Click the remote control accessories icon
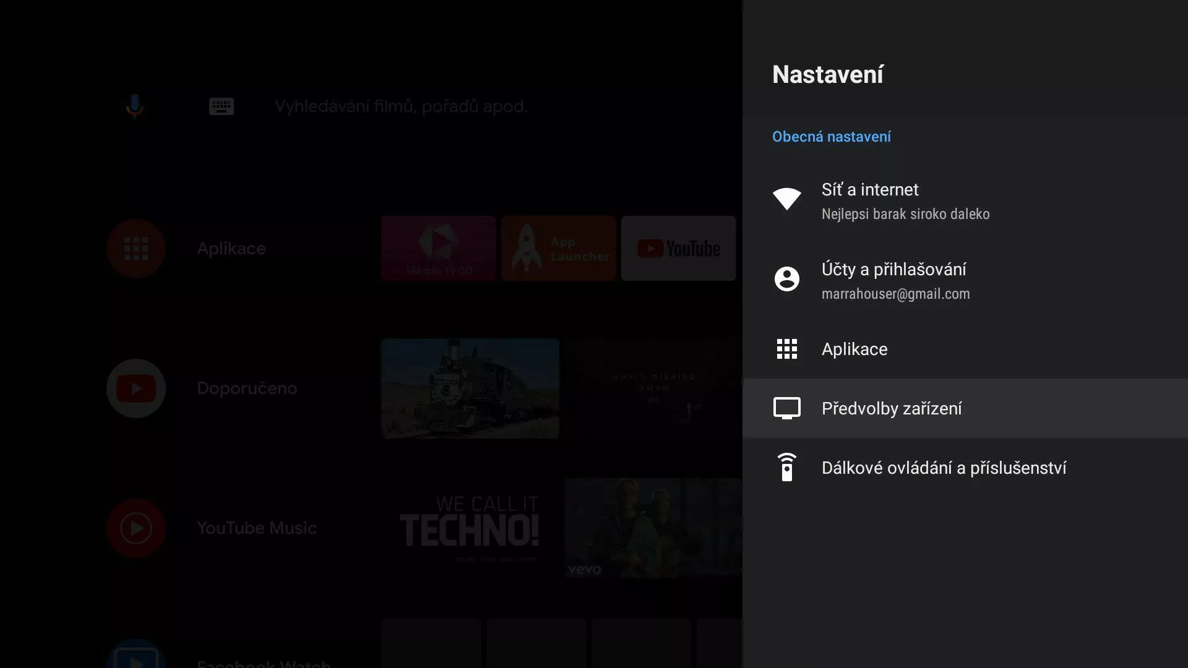 click(786, 468)
